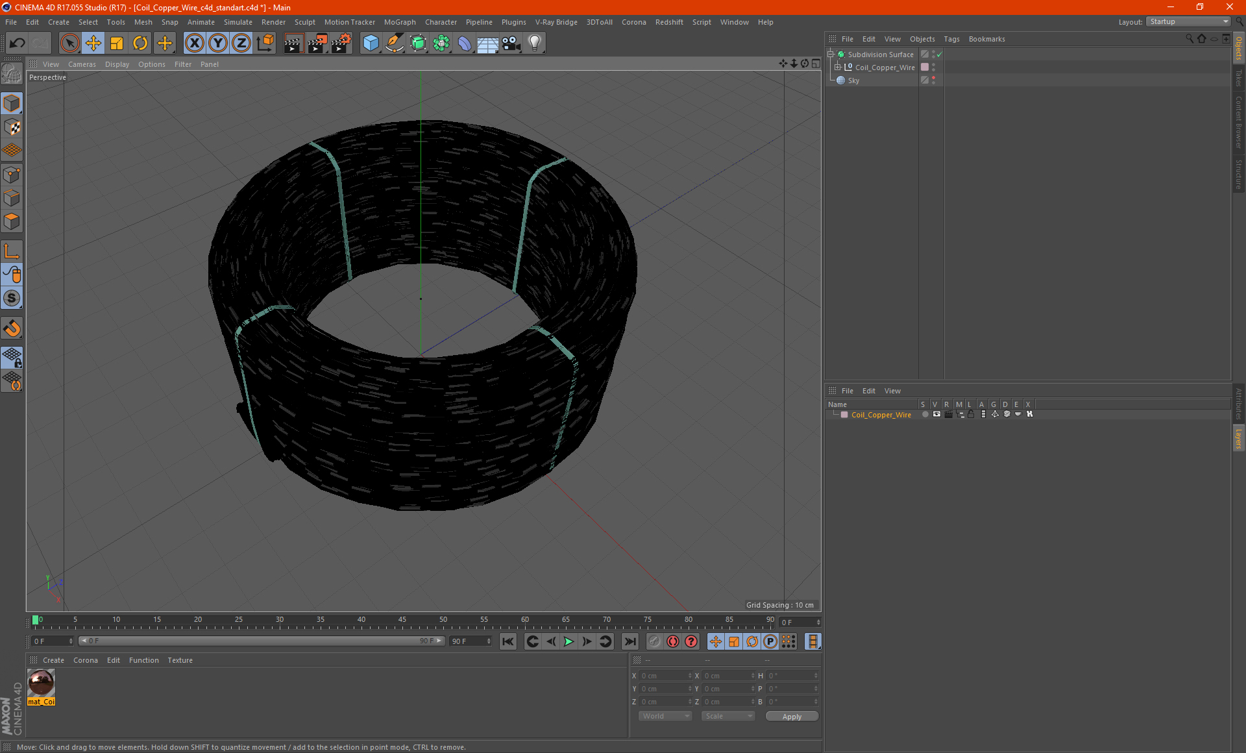Viewport: 1246px width, 753px height.
Task: Toggle the Y axis lock
Action: [218, 43]
